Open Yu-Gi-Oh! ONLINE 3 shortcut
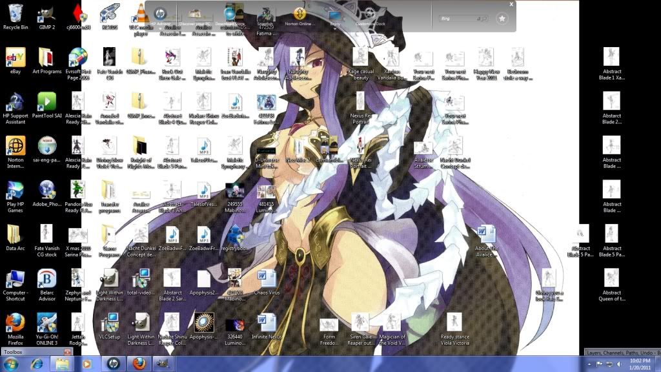The height and width of the screenshot is (372, 661). 46,323
